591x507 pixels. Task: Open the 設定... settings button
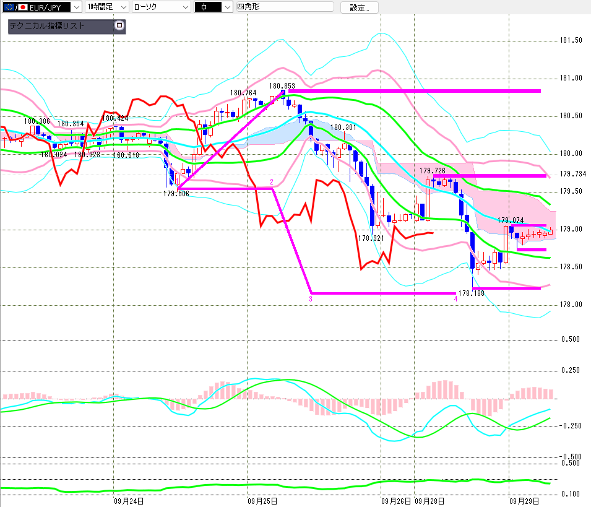tap(359, 7)
